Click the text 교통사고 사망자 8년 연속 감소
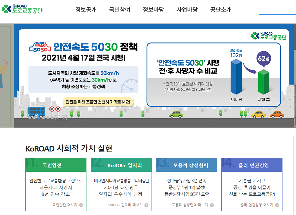The image size is (296, 215). pos(56,191)
